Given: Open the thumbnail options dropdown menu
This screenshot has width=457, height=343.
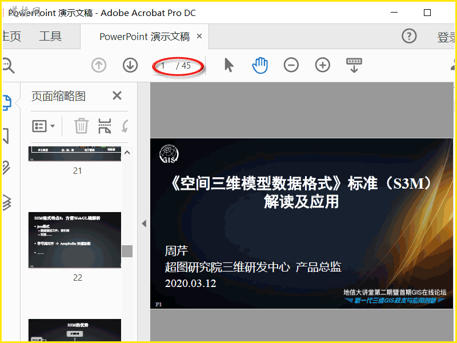Looking at the screenshot, I should click(x=43, y=126).
